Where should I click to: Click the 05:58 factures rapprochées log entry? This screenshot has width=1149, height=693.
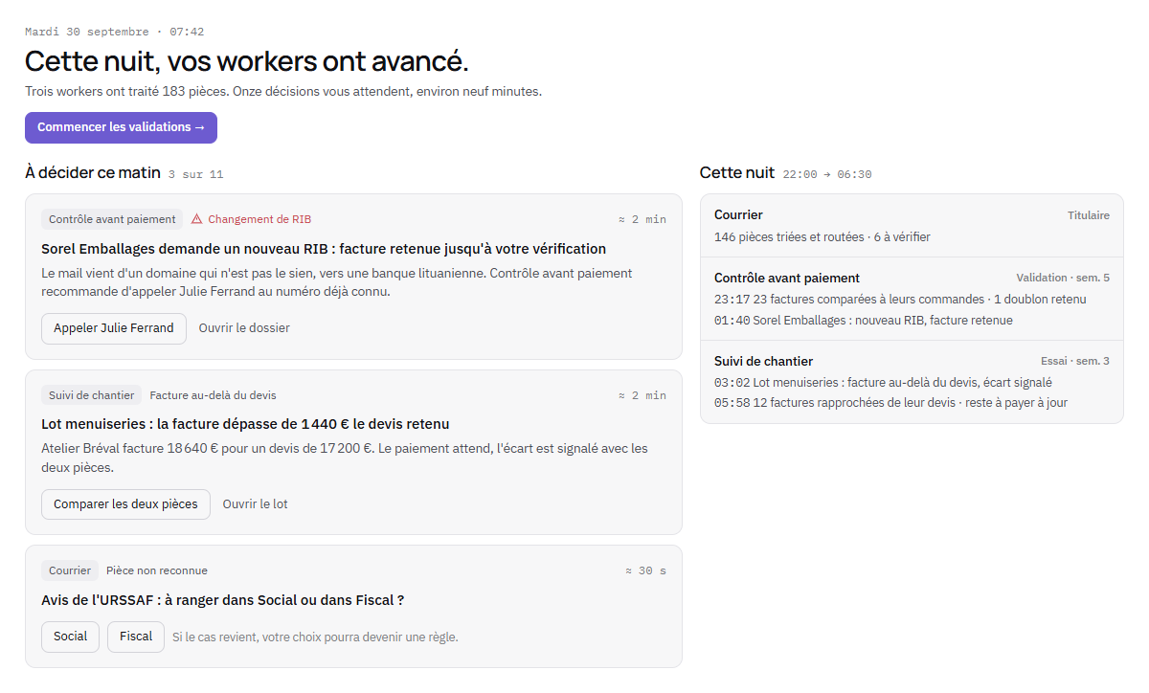[890, 403]
